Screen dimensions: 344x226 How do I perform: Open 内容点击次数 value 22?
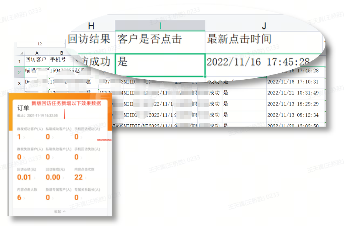pos(78,177)
